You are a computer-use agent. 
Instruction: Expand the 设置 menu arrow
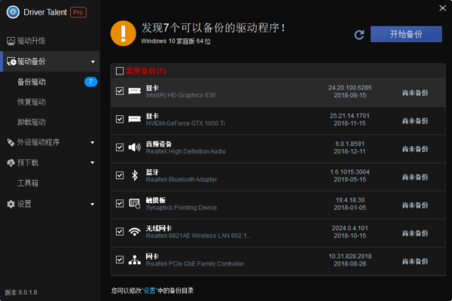93,205
